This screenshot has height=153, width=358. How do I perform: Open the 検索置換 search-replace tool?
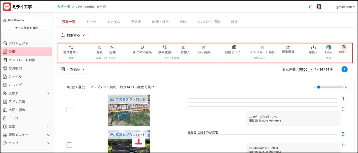pyautogui.click(x=164, y=48)
